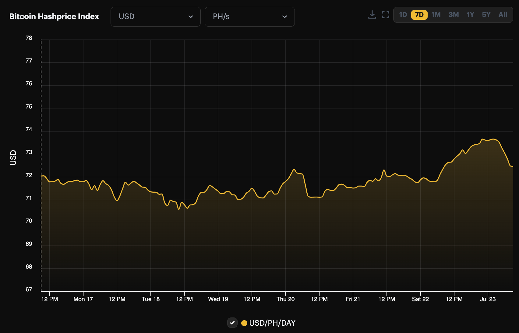Switch to the 1Y time range
519x333 pixels.
click(x=470, y=14)
